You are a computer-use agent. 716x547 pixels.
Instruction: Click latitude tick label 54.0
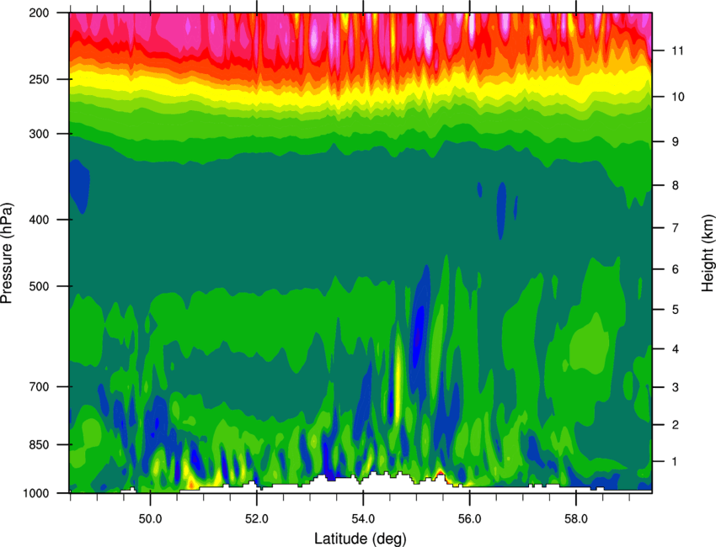(364, 519)
